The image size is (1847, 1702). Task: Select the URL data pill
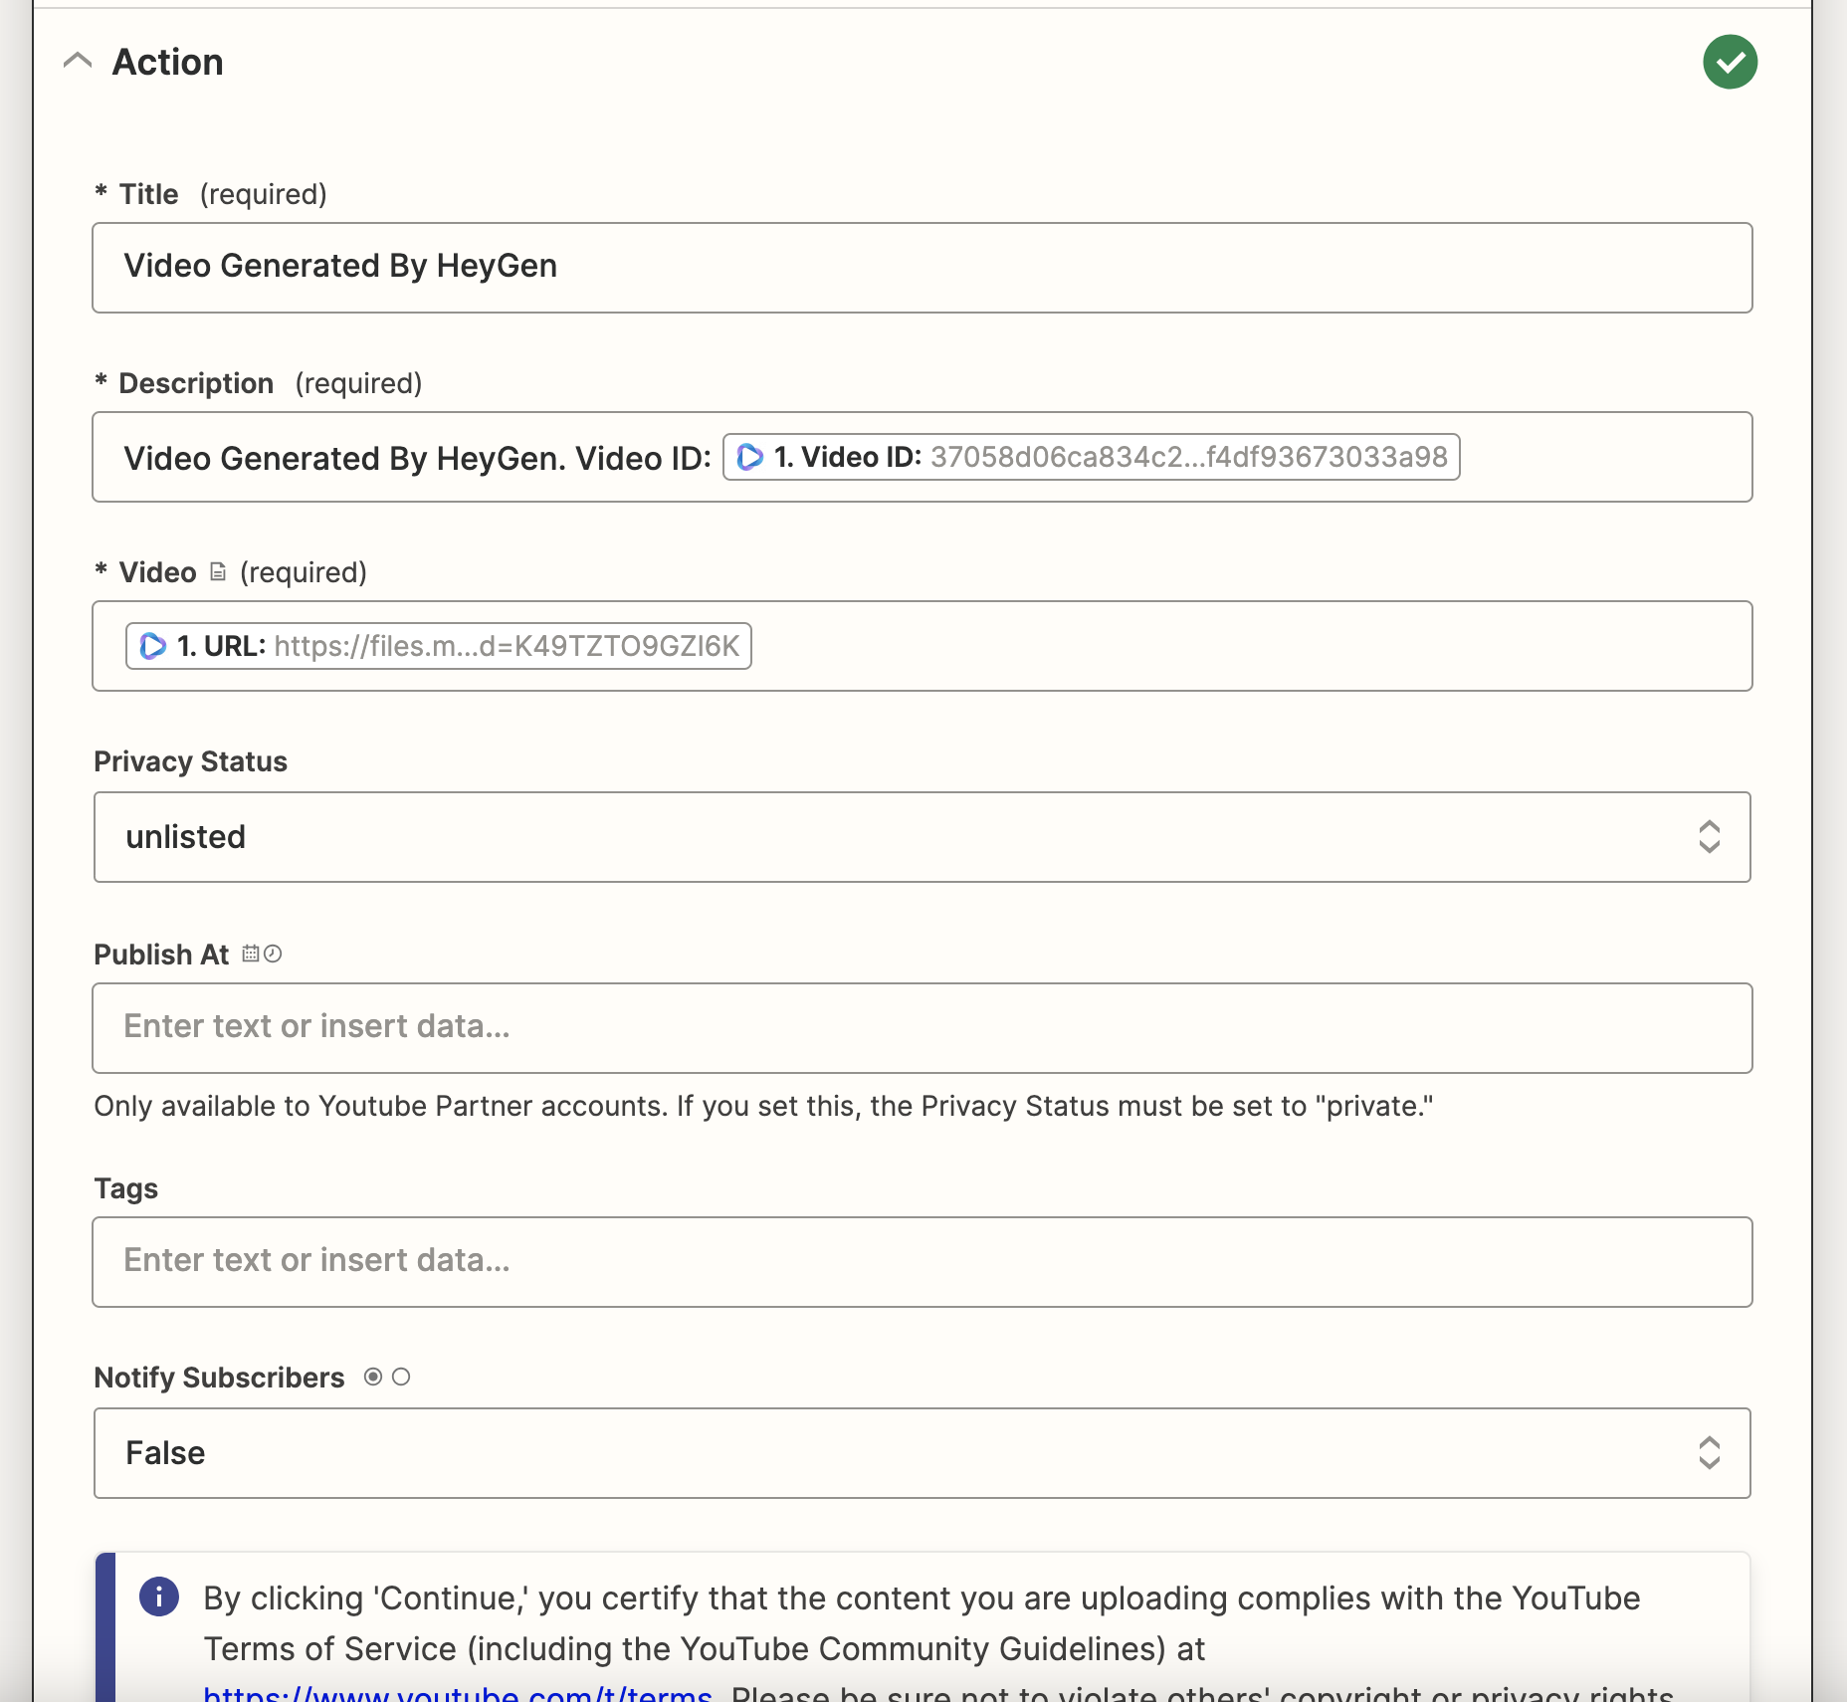(x=438, y=646)
